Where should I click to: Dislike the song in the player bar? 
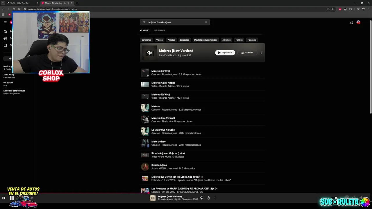click(202, 198)
